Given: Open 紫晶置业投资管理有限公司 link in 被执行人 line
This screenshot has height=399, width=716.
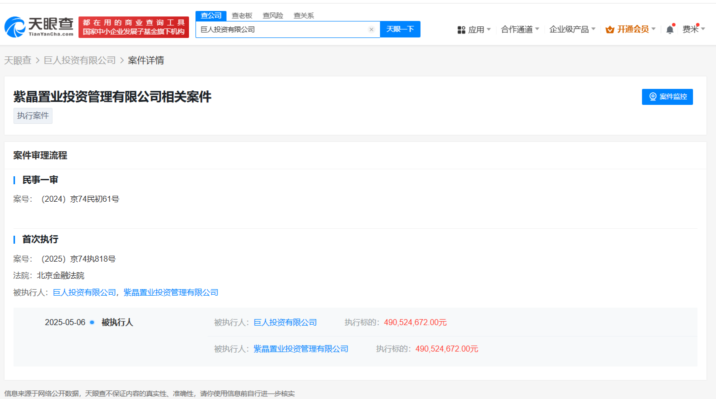Looking at the screenshot, I should pyautogui.click(x=171, y=293).
